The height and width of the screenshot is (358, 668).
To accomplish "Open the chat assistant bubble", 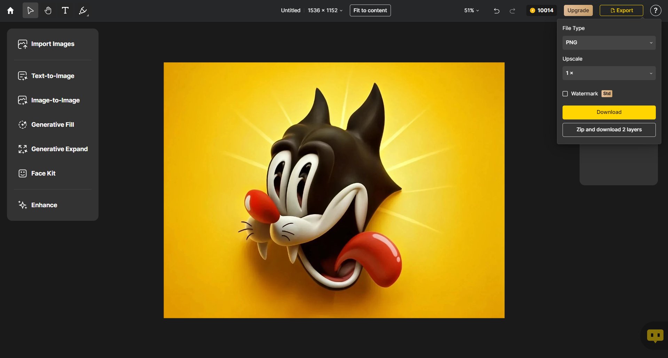I will (655, 336).
